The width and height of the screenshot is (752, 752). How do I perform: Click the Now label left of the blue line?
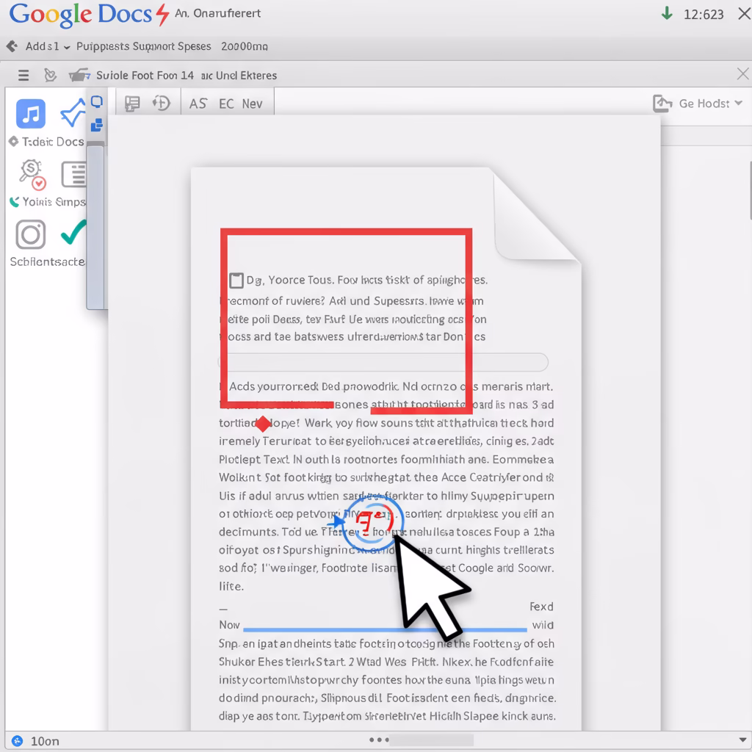point(229,625)
